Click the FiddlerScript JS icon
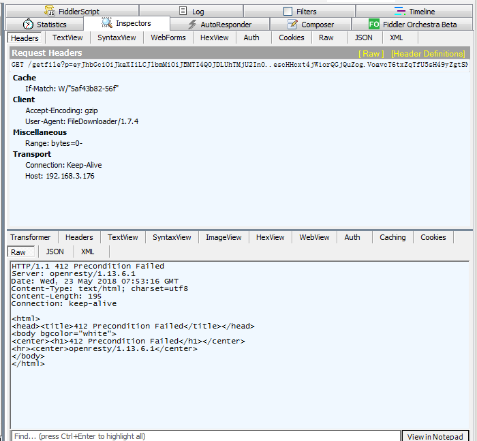This screenshot has width=477, height=441. coord(50,11)
